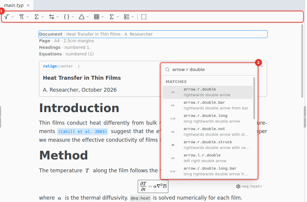This screenshot has height=202, width=307.
Task: Expand the checklist tool dropdown chevron
Action: [133, 17]
